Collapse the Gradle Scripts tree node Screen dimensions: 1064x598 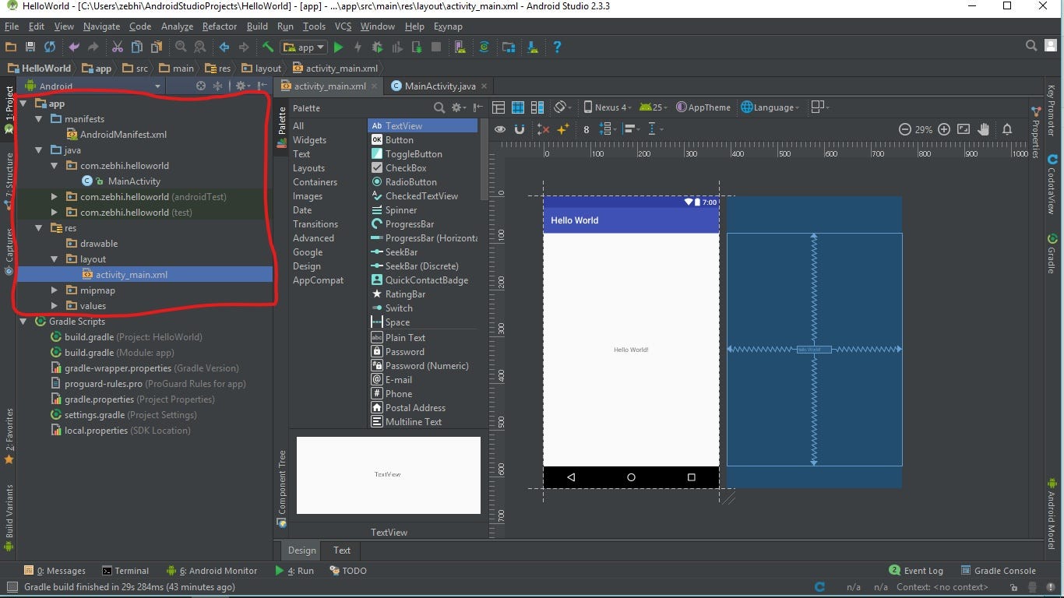pos(23,322)
